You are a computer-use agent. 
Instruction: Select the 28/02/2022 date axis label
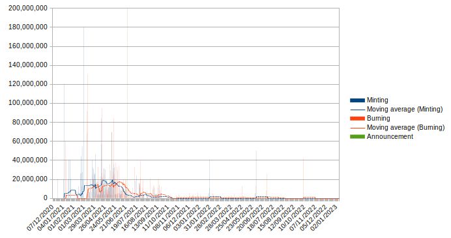click(x=209, y=218)
